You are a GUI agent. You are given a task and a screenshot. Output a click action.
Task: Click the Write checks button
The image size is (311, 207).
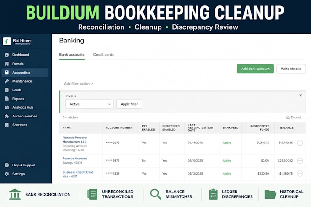(291, 69)
